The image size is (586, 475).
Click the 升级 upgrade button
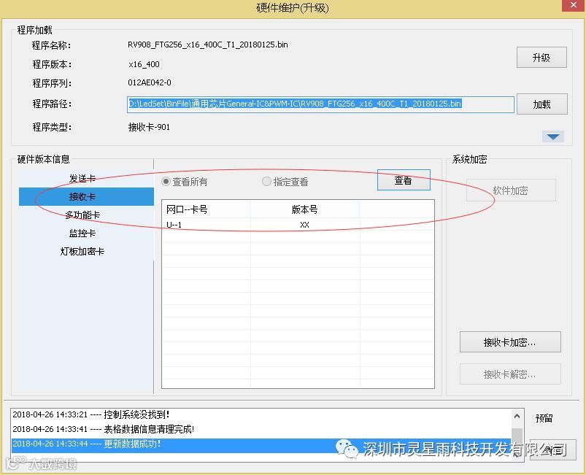coord(541,57)
